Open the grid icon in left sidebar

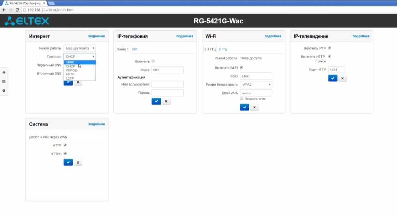pos(4,82)
